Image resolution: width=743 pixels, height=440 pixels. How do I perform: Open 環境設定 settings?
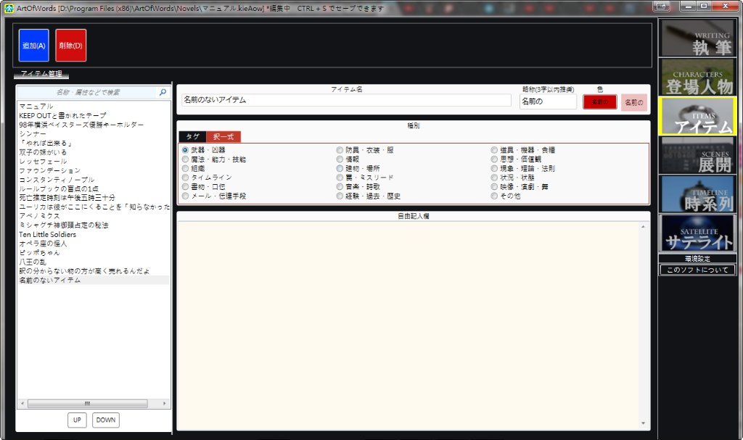pos(697,259)
